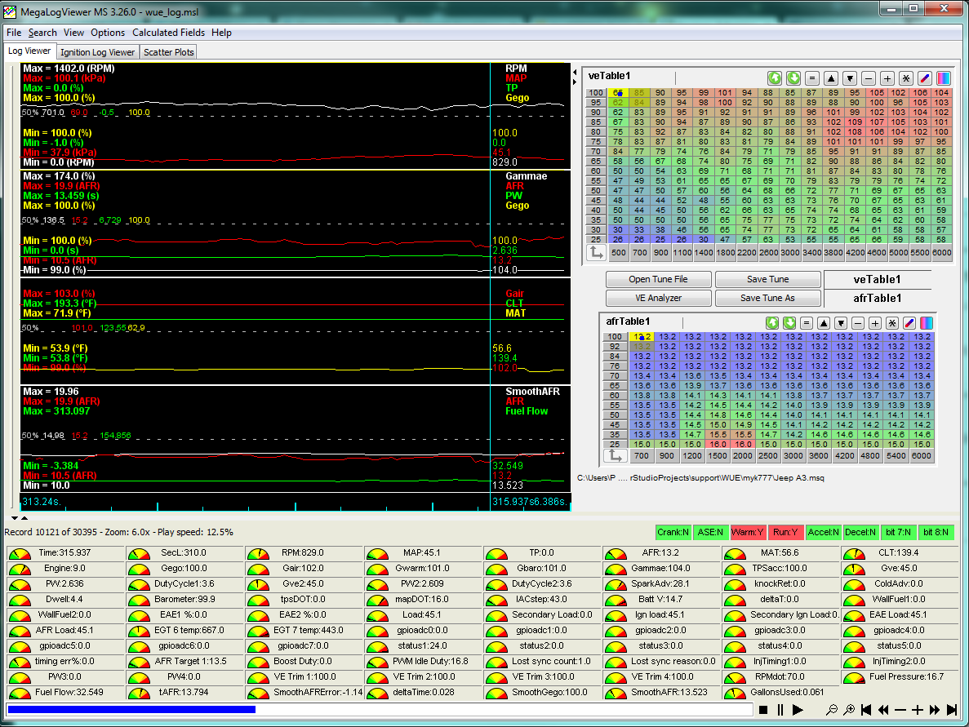
Task: Click the interpolate pencil icon in afrTable1 toolbar
Action: click(x=909, y=323)
